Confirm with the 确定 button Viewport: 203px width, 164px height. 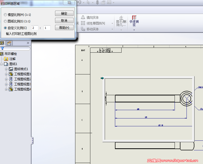point(64,13)
